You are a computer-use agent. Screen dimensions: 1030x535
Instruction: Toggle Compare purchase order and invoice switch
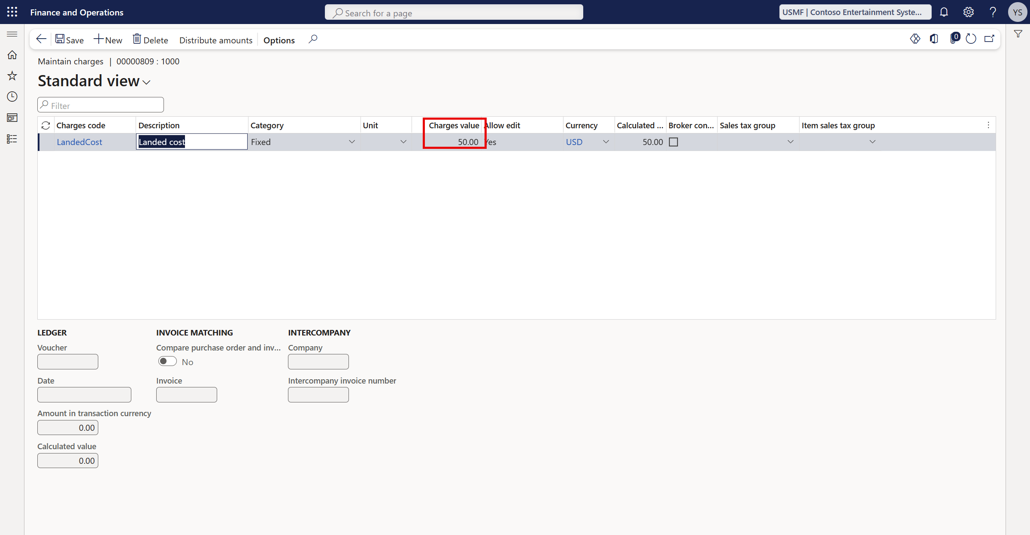click(167, 361)
